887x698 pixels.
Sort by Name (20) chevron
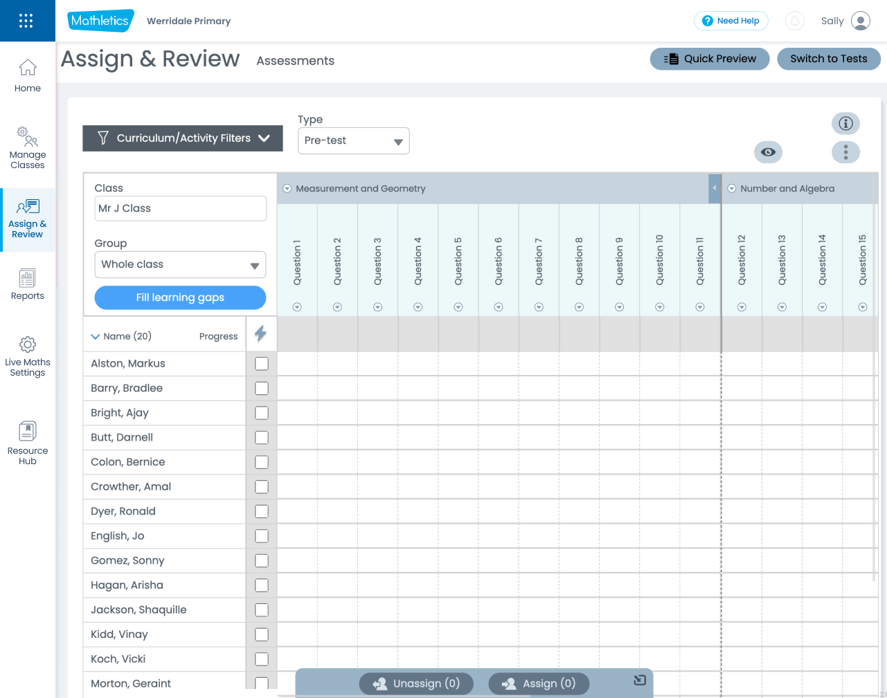96,336
